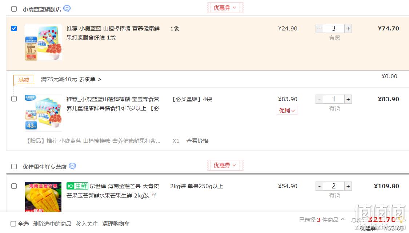Edit quantity field showing 2
Viewport: 409px width, 233px height.
coord(334,186)
